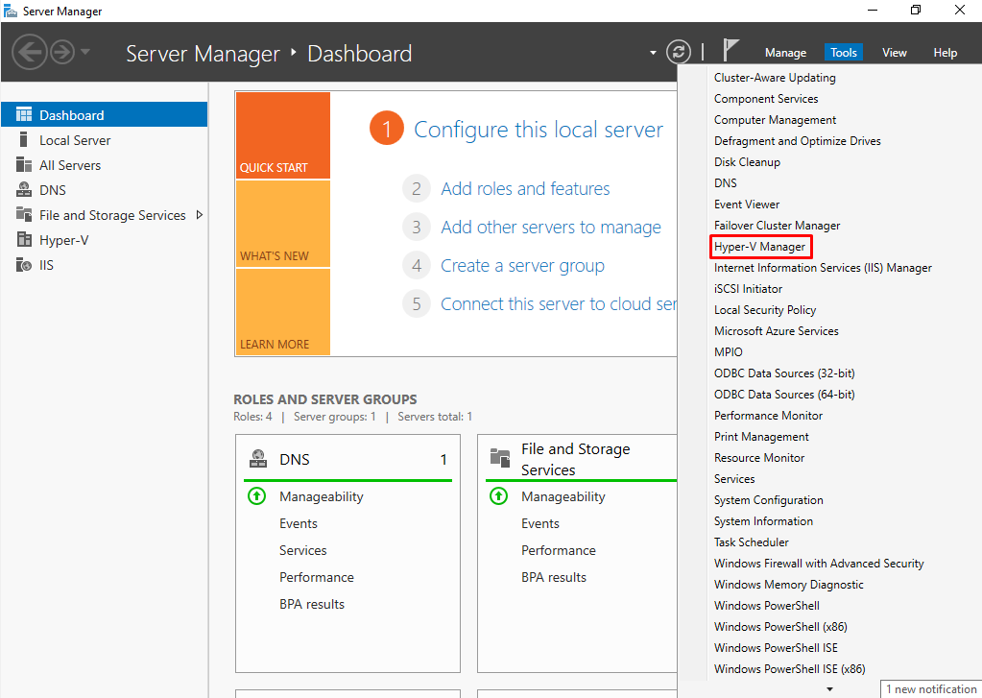Click the 1 new notification popup

pyautogui.click(x=931, y=688)
